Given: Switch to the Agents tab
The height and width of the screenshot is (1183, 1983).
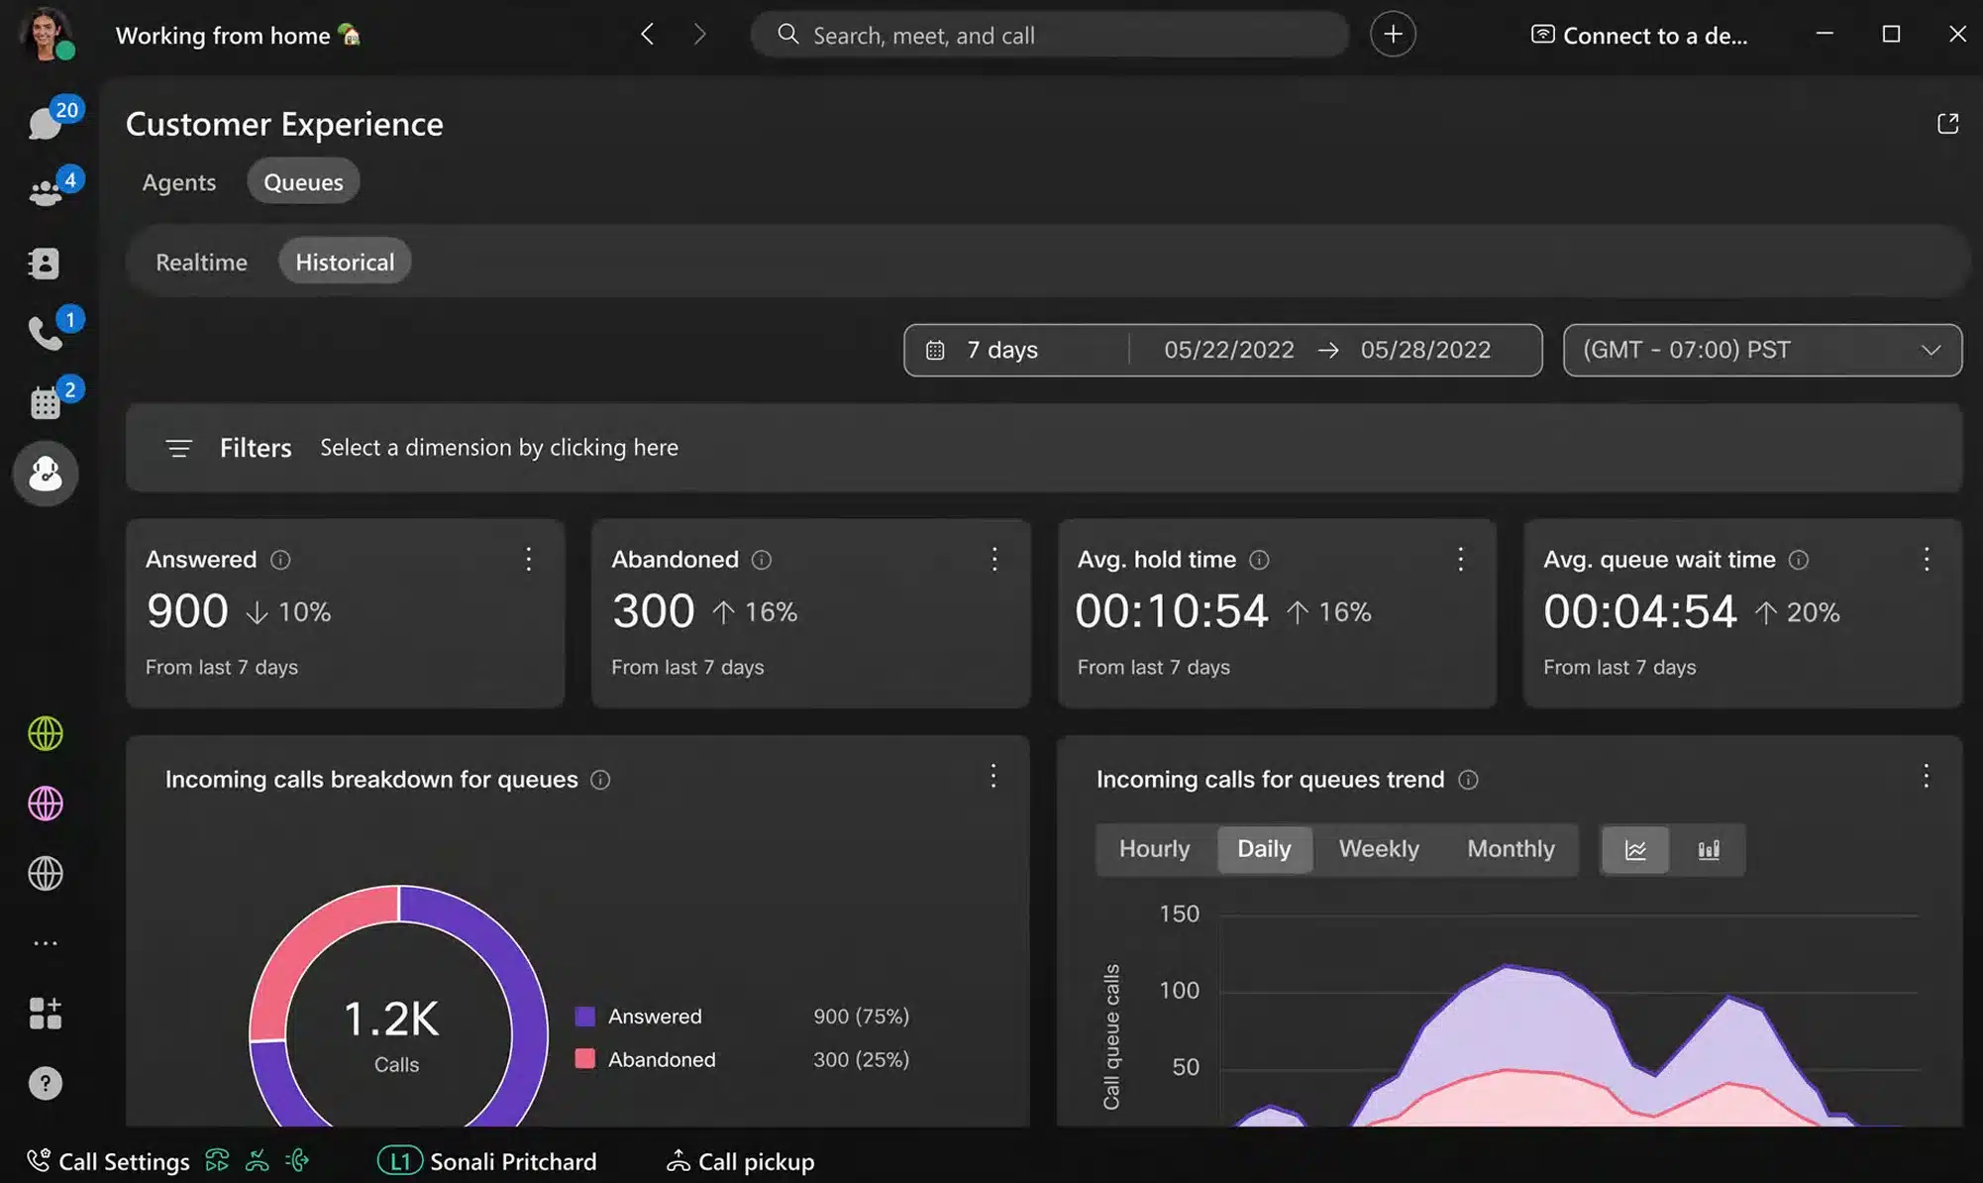Looking at the screenshot, I should [x=178, y=181].
